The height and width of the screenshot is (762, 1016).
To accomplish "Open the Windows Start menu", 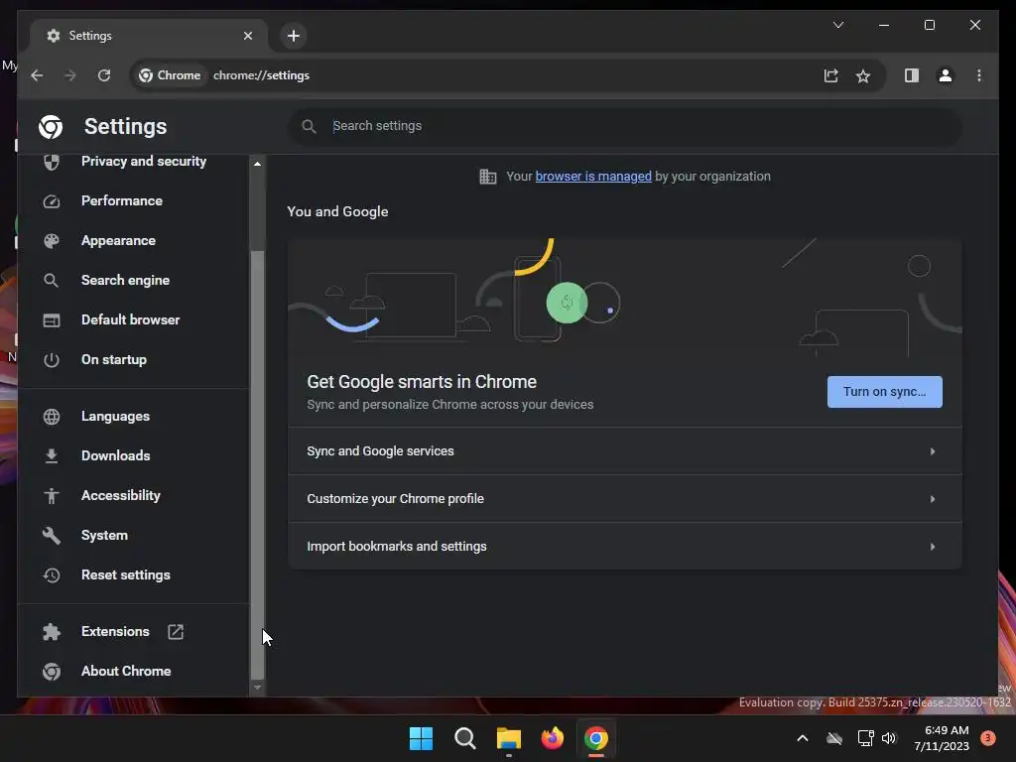I will coord(421,738).
